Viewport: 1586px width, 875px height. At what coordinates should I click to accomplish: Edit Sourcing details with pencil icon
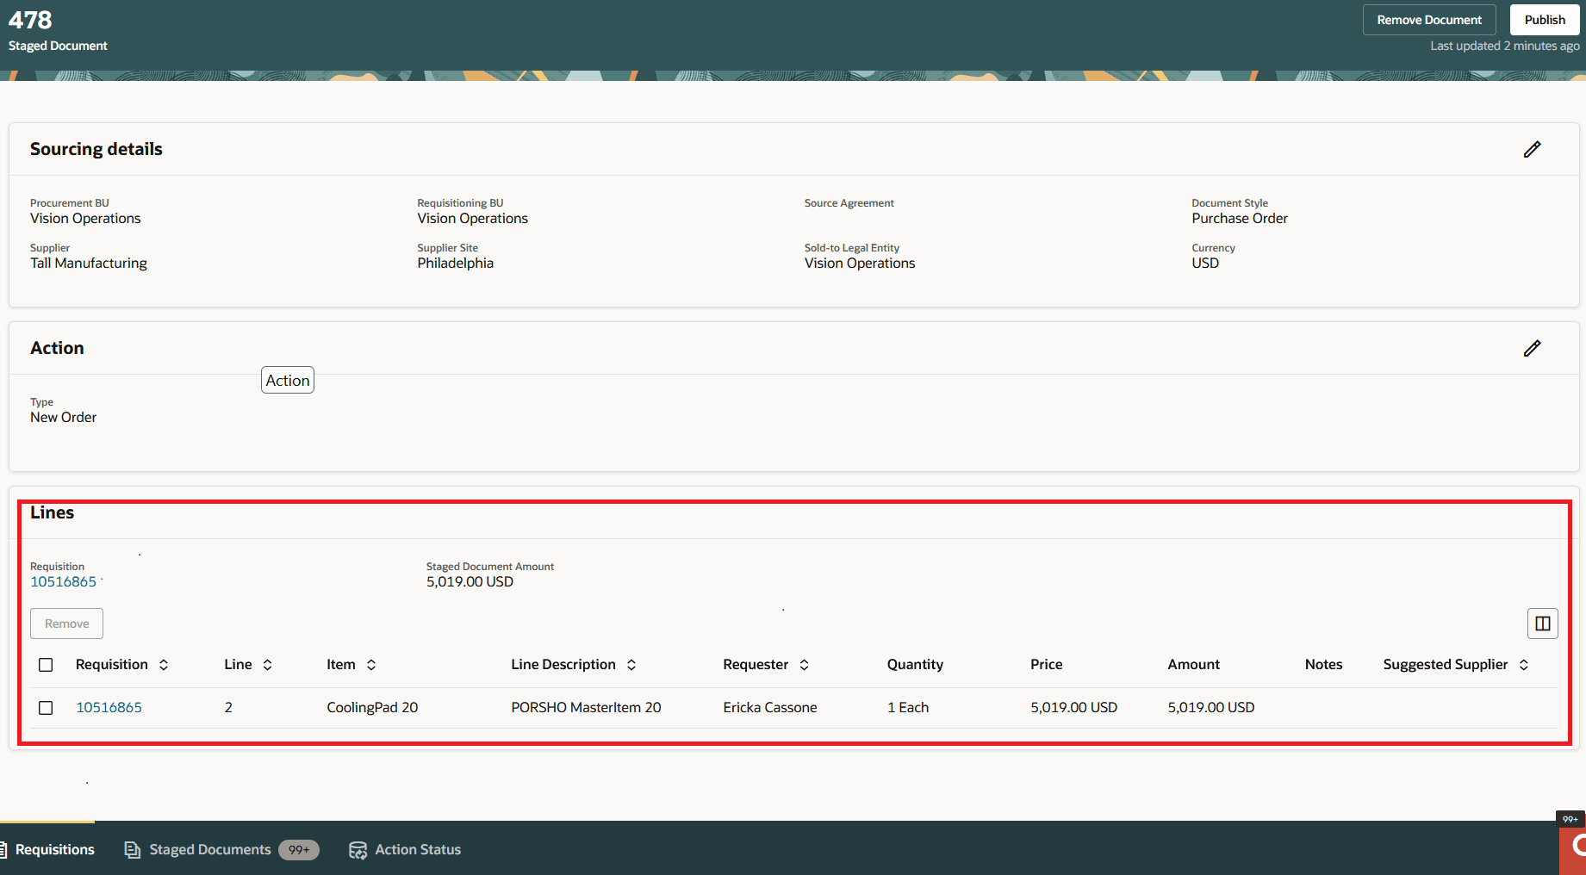[x=1532, y=149]
